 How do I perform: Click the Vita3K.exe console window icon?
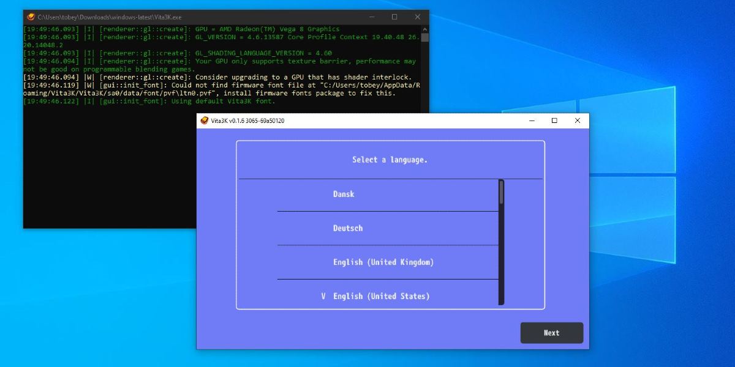point(31,17)
